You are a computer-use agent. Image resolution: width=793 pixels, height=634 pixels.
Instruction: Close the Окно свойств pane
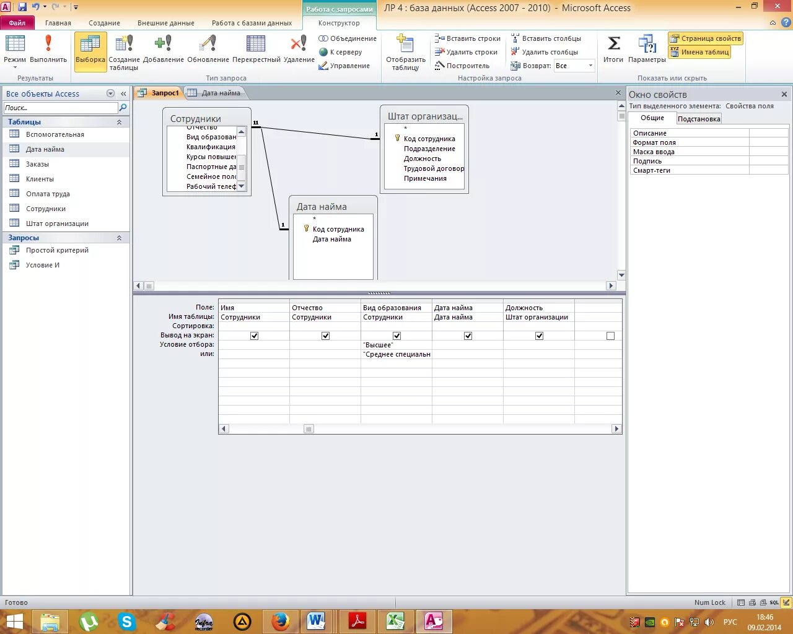coord(784,94)
